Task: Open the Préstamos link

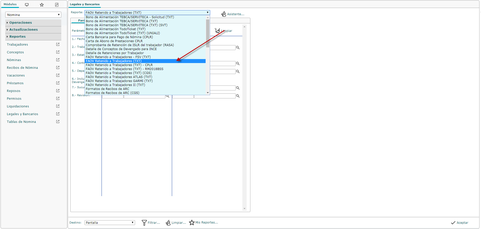Action: (x=15, y=83)
